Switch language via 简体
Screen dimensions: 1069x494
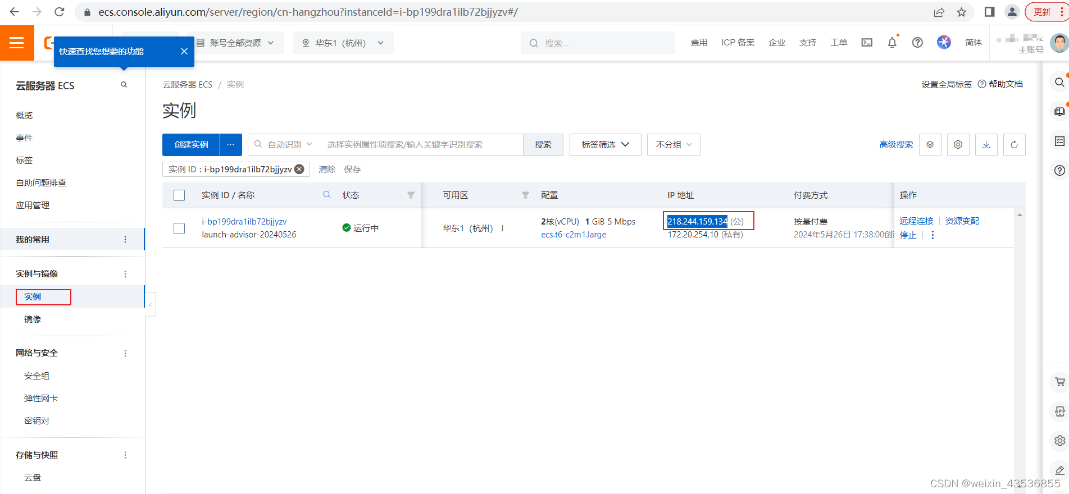point(974,43)
